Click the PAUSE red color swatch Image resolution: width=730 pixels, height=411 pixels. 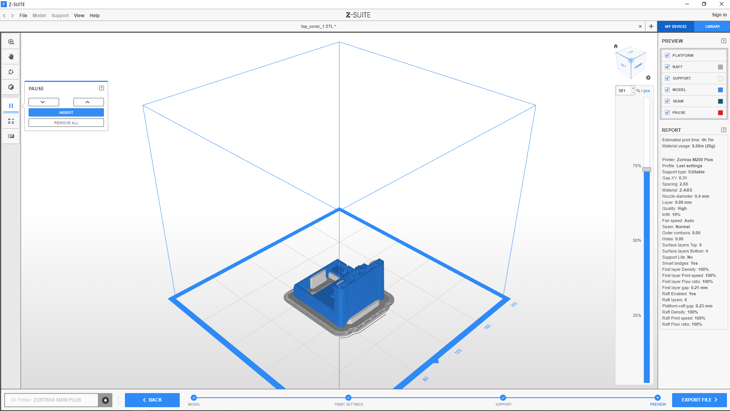tap(720, 112)
